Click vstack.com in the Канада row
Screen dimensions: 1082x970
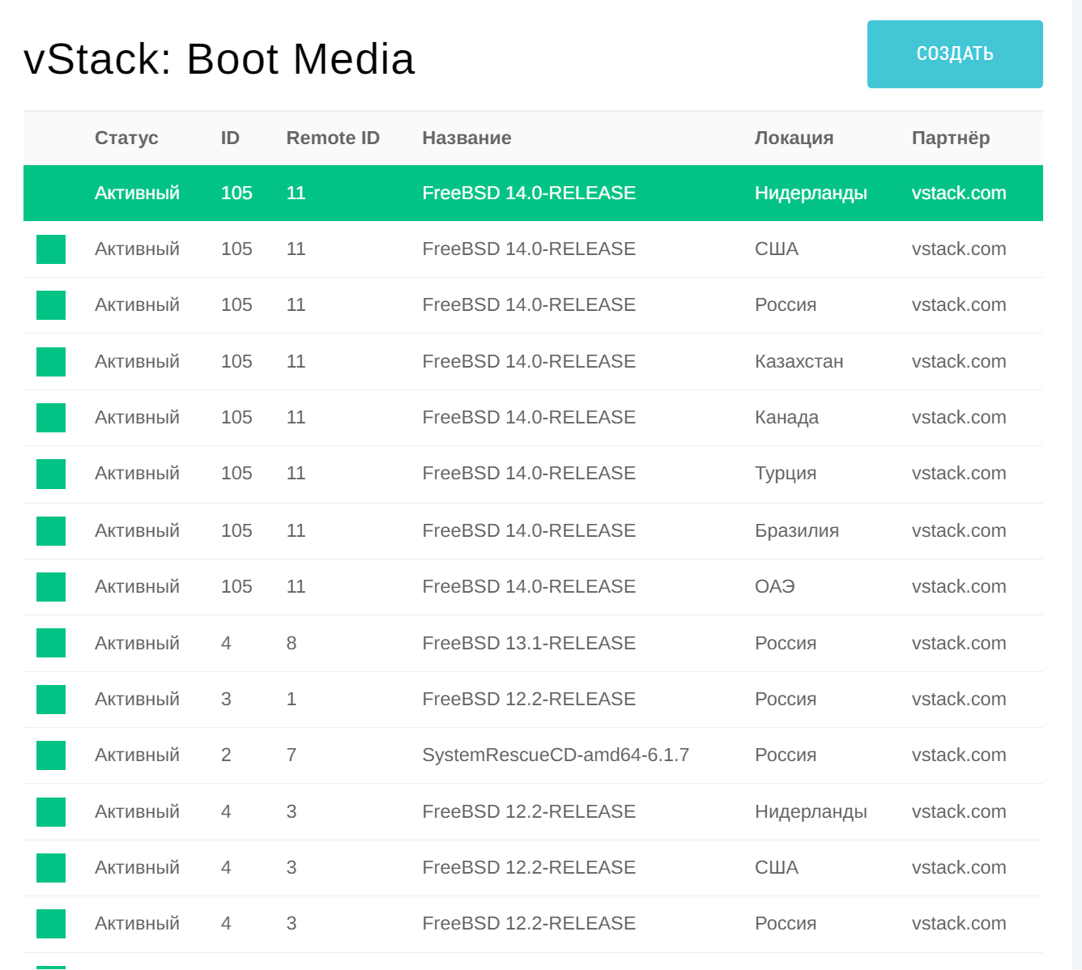point(959,417)
